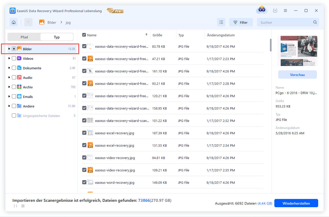Go to the home screen via house icon
Image resolution: width=329 pixels, height=217 pixels.
tap(14, 22)
